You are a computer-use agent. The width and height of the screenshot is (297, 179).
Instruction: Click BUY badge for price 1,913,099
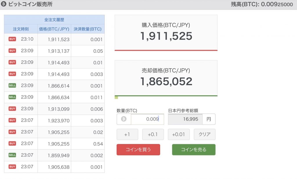12,109
